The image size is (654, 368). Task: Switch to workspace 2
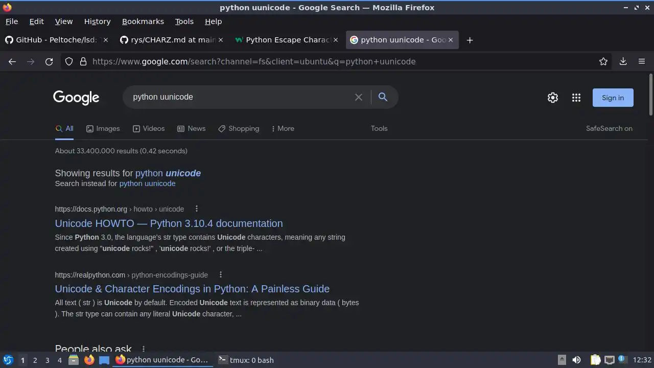35,360
